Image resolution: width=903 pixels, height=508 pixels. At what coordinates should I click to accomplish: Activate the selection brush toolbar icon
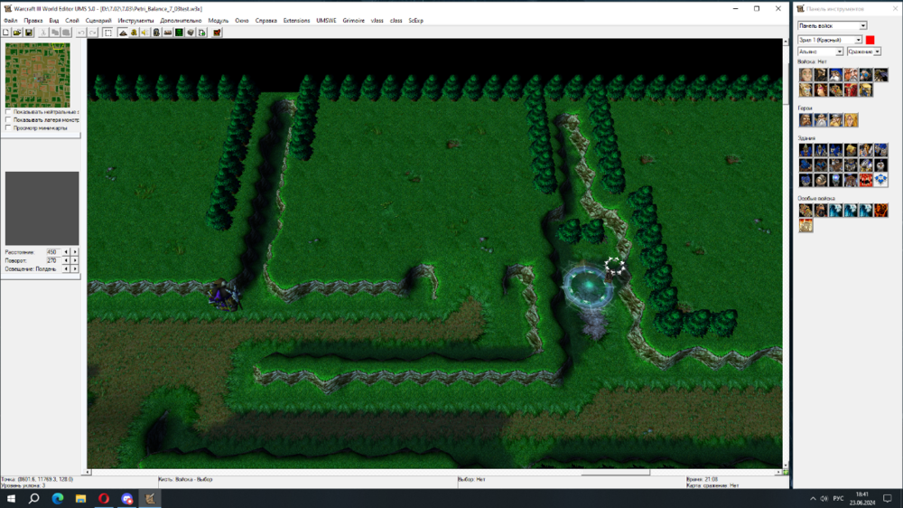pyautogui.click(x=108, y=33)
